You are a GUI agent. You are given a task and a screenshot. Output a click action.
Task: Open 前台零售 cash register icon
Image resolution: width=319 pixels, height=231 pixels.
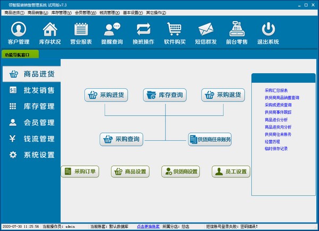pyautogui.click(x=237, y=33)
